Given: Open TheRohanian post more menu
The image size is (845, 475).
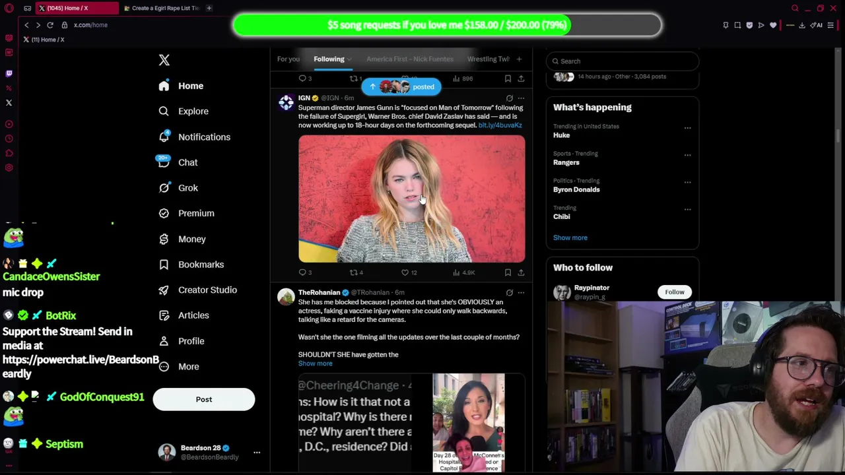Looking at the screenshot, I should (521, 292).
